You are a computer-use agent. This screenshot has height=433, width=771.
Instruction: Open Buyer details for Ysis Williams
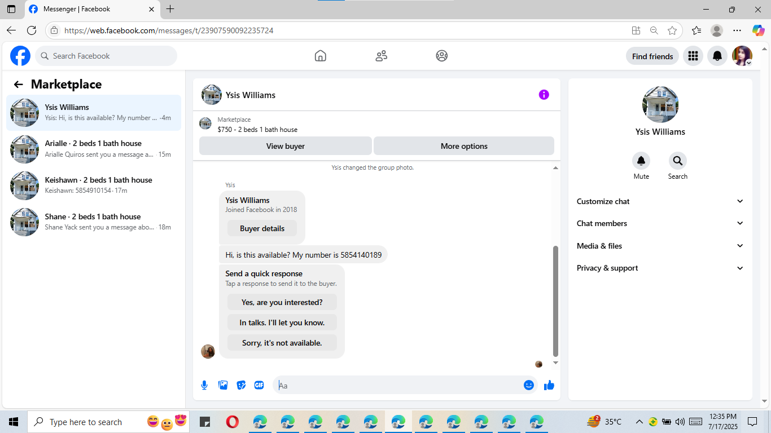point(262,228)
